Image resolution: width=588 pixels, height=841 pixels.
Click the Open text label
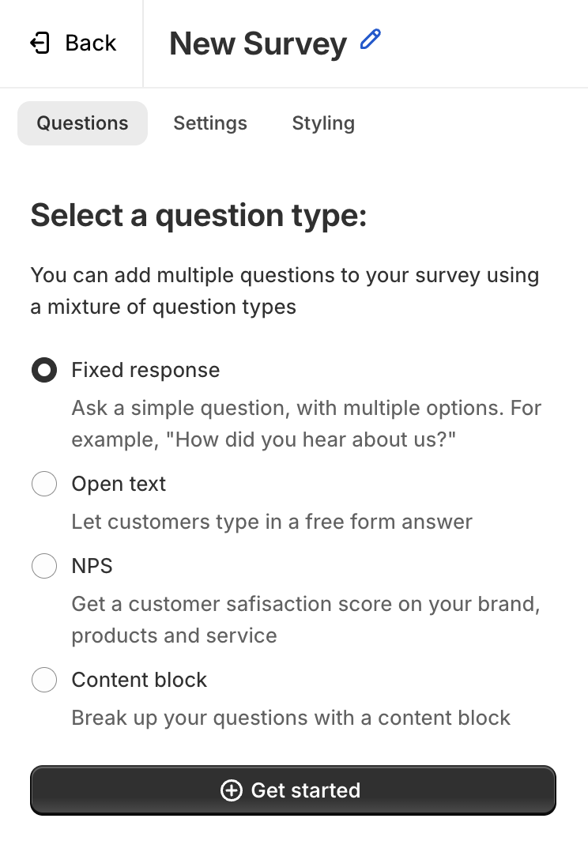coord(119,484)
